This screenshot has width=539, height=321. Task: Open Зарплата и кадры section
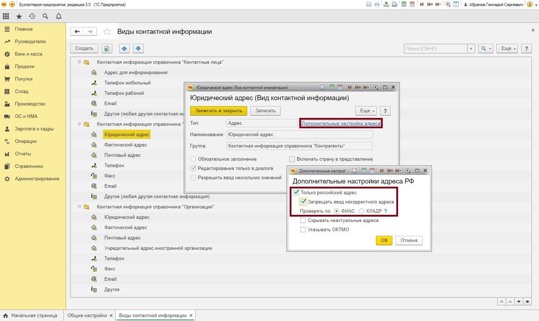(34, 129)
